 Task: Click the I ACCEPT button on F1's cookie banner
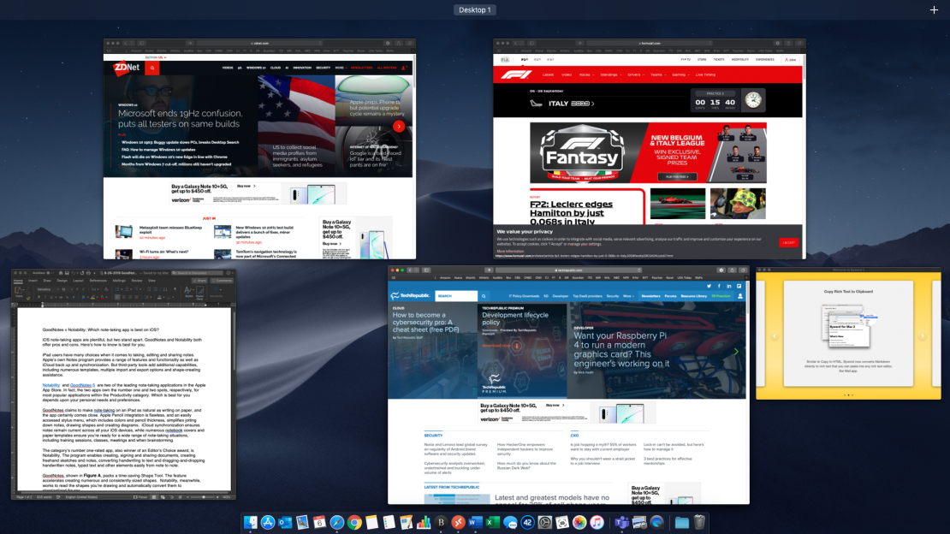(x=790, y=242)
